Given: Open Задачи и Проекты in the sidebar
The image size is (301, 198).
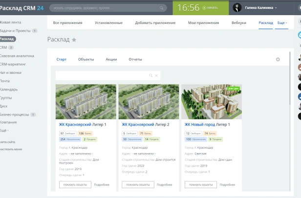Looking at the screenshot, I should click(15, 30).
